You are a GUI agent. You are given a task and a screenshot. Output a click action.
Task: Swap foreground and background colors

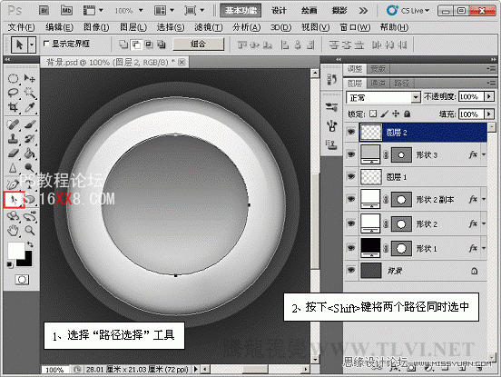tap(30, 244)
